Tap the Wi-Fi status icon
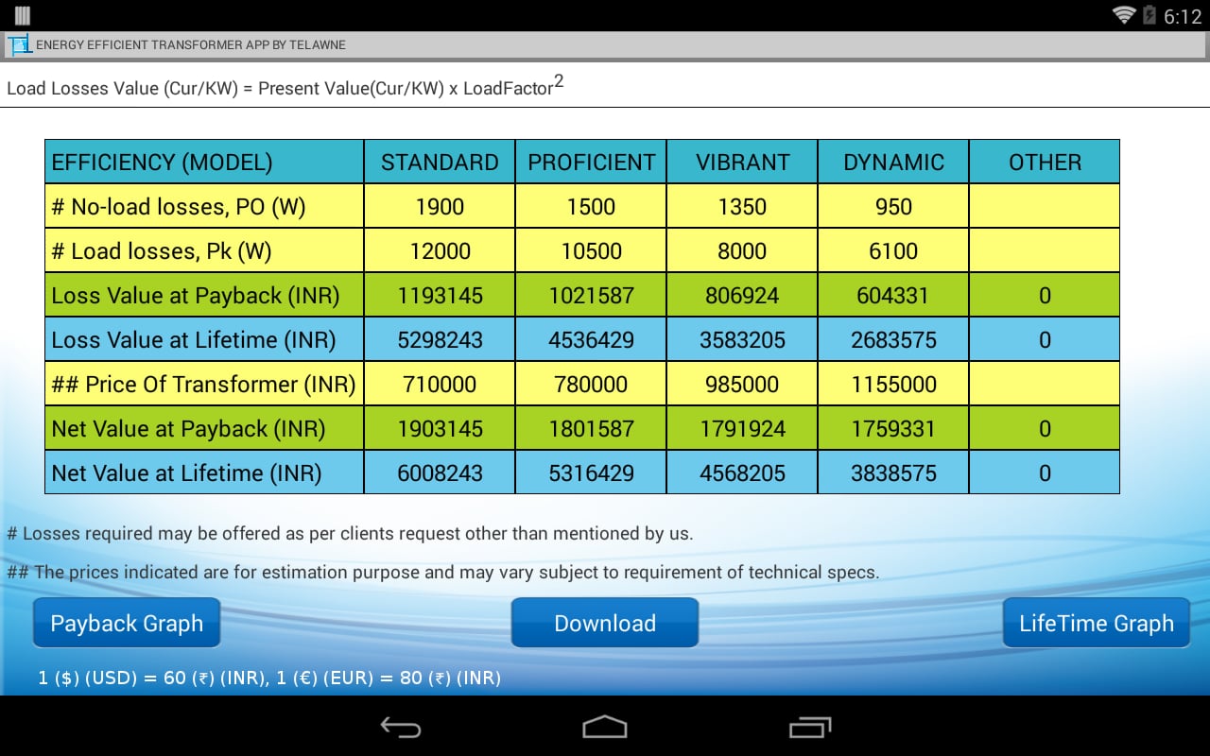The image size is (1210, 756). [1123, 15]
